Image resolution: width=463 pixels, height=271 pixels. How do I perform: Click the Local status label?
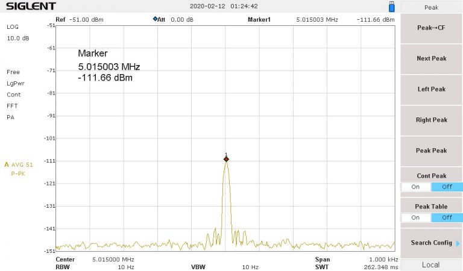432,265
